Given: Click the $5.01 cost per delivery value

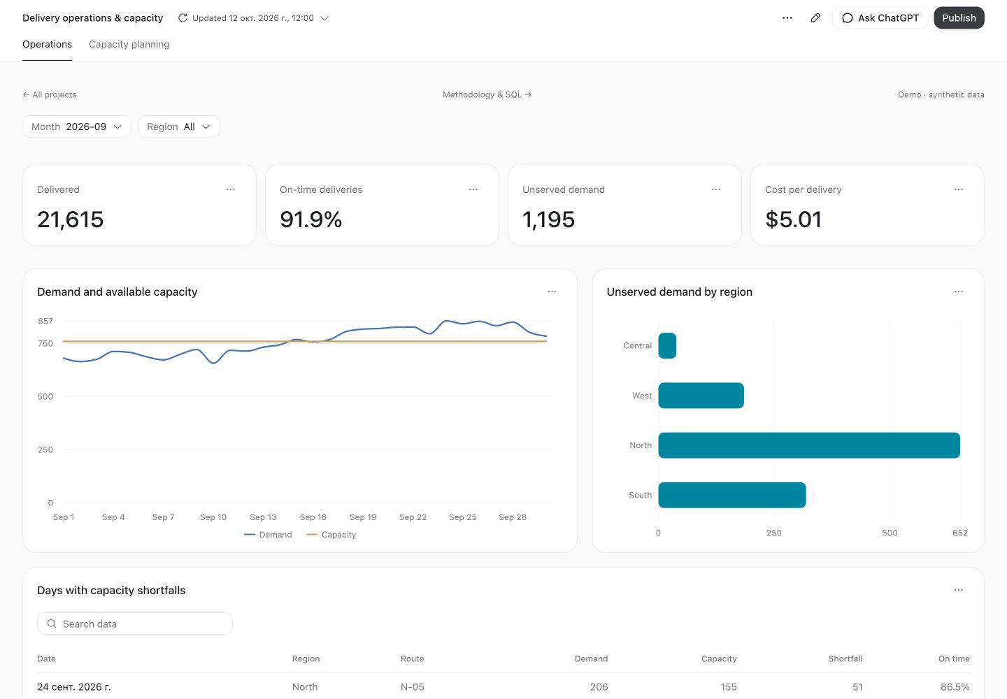Looking at the screenshot, I should coord(794,219).
